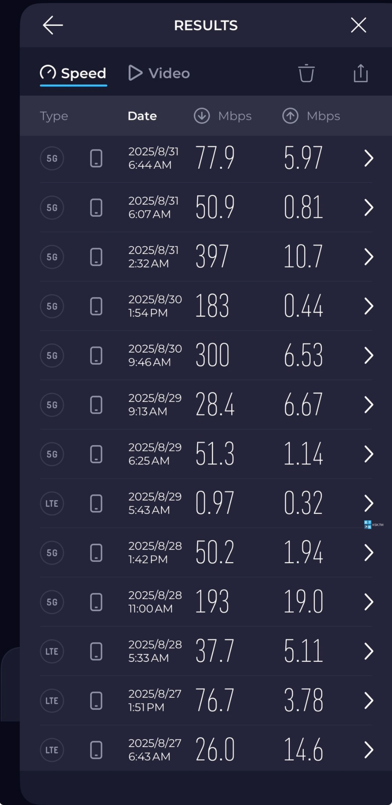The height and width of the screenshot is (805, 392).
Task: Click the download arrow Mbps column icon
Action: pos(202,116)
